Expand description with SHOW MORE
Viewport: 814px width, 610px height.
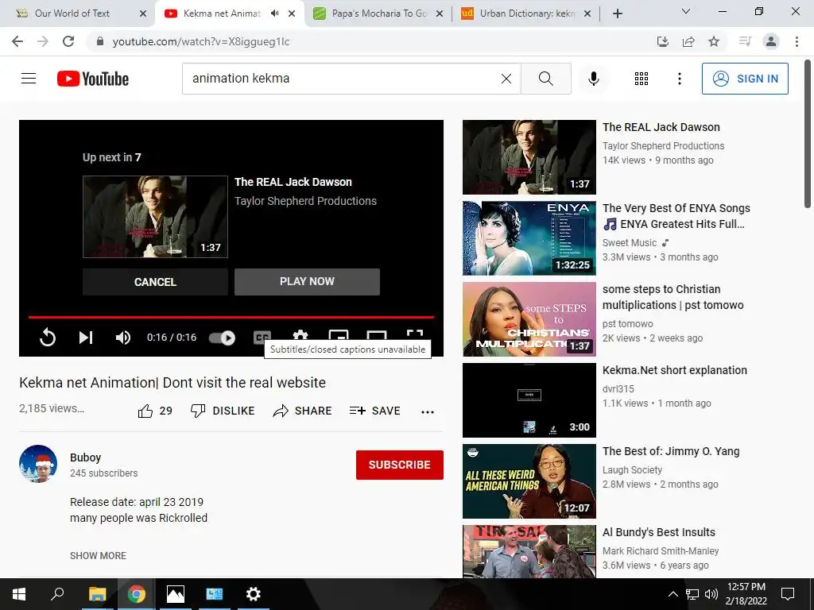(x=98, y=555)
